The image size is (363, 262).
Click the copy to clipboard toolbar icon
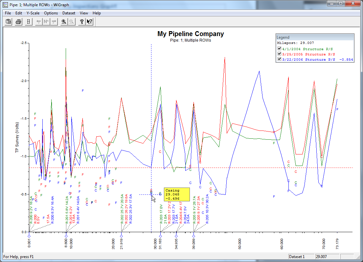[x=9, y=22]
